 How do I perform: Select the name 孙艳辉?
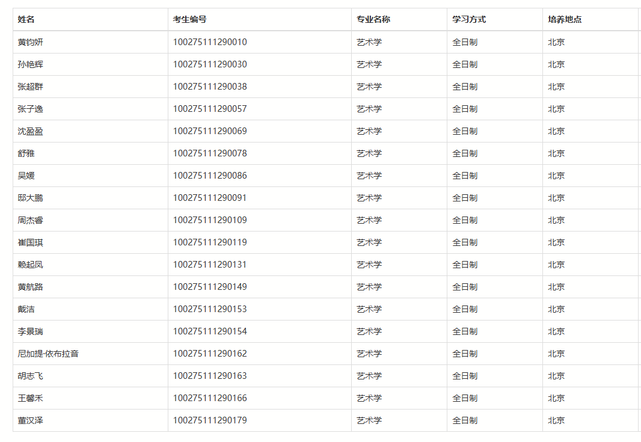(26, 64)
